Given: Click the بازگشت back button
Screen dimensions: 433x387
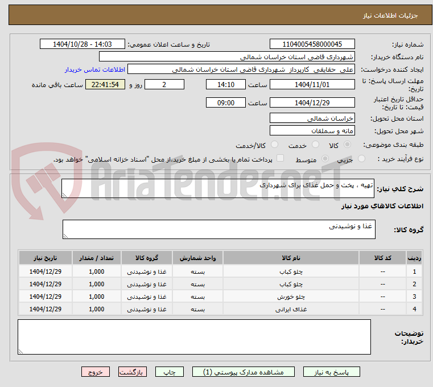Looking at the screenshot, I should pos(132,372).
